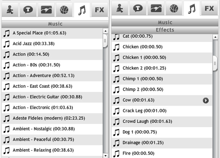Click the music note icon beside Acid Jazz
The height and width of the screenshot is (158, 220).
pos(7,44)
